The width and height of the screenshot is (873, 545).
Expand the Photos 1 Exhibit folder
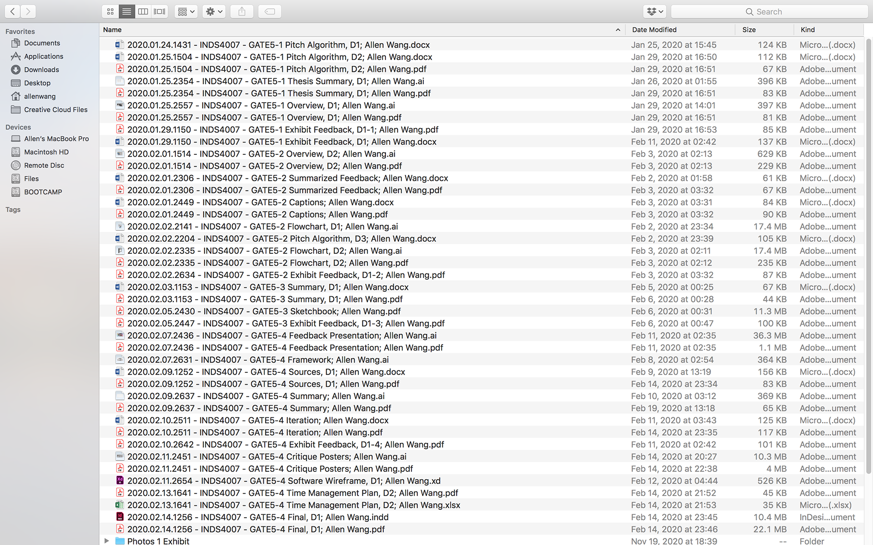(x=106, y=540)
